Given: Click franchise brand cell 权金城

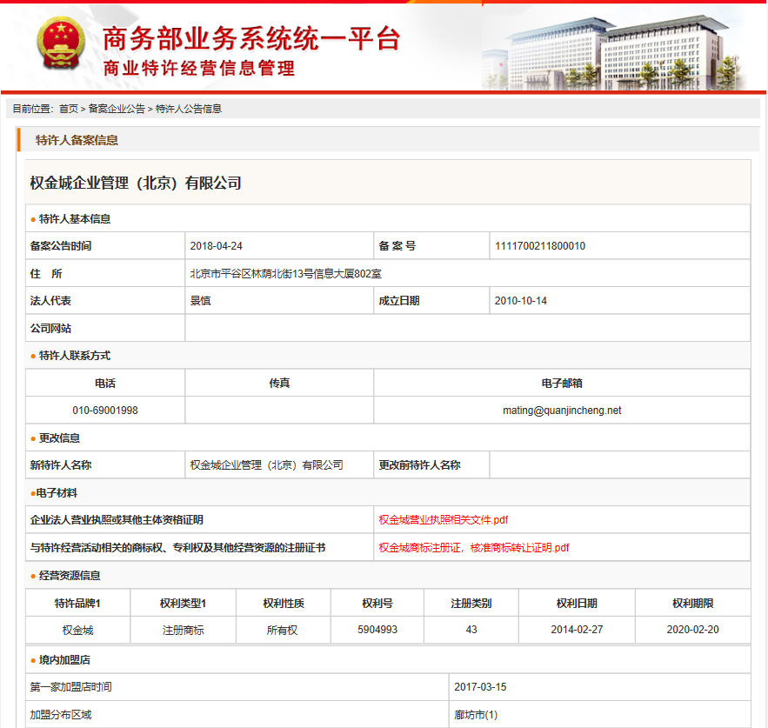Looking at the screenshot, I should [78, 630].
